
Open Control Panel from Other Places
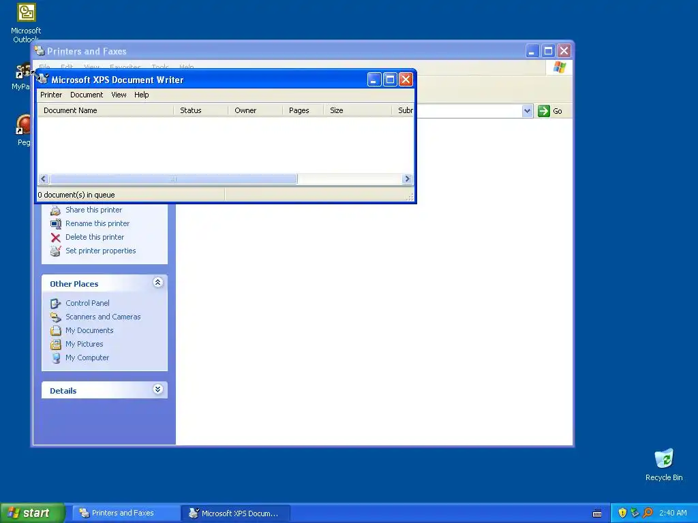click(87, 303)
